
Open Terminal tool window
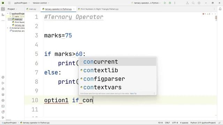[3, 106]
